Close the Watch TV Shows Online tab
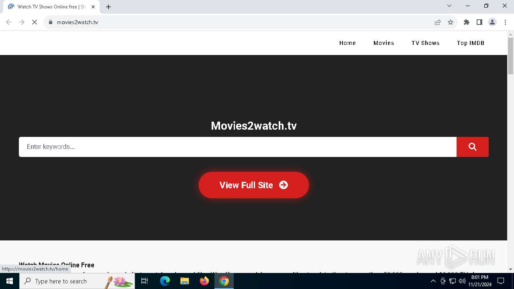The image size is (514, 289). coord(94,7)
